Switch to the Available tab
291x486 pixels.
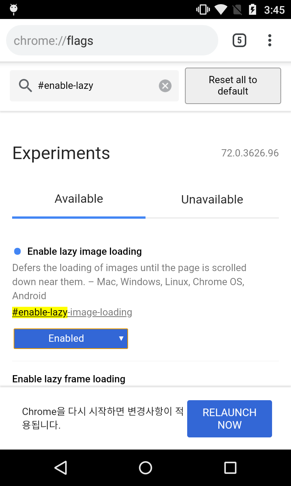coord(79,199)
